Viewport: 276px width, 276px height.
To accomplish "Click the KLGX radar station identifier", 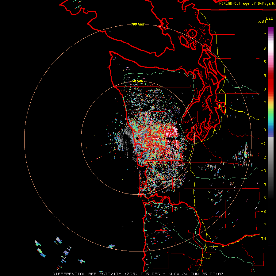I will click(174, 274).
